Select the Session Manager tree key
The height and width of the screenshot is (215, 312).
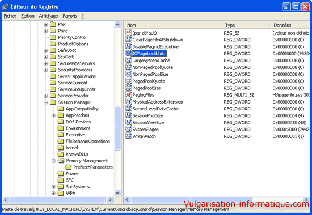75,102
